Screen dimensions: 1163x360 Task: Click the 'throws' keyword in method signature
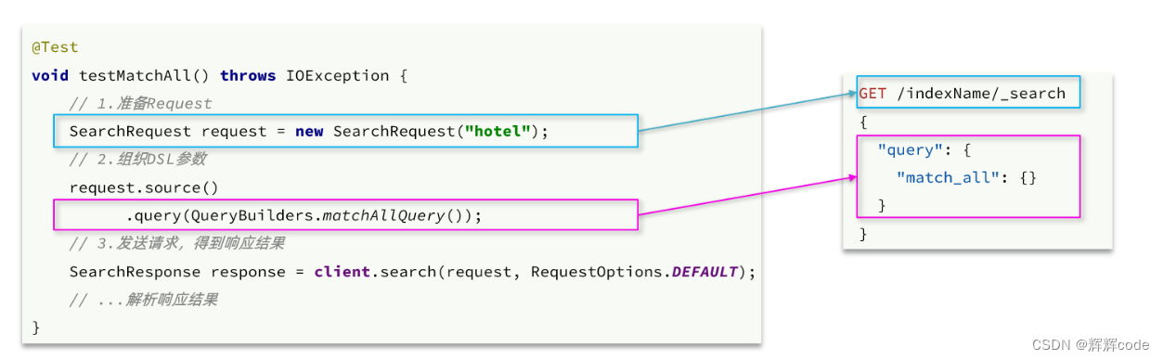[248, 75]
